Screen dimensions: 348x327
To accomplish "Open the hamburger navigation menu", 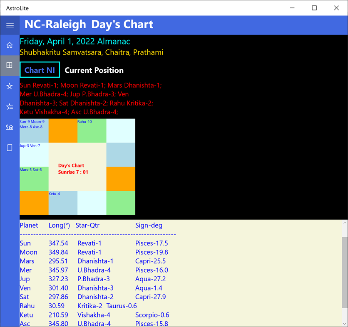I will (x=10, y=25).
